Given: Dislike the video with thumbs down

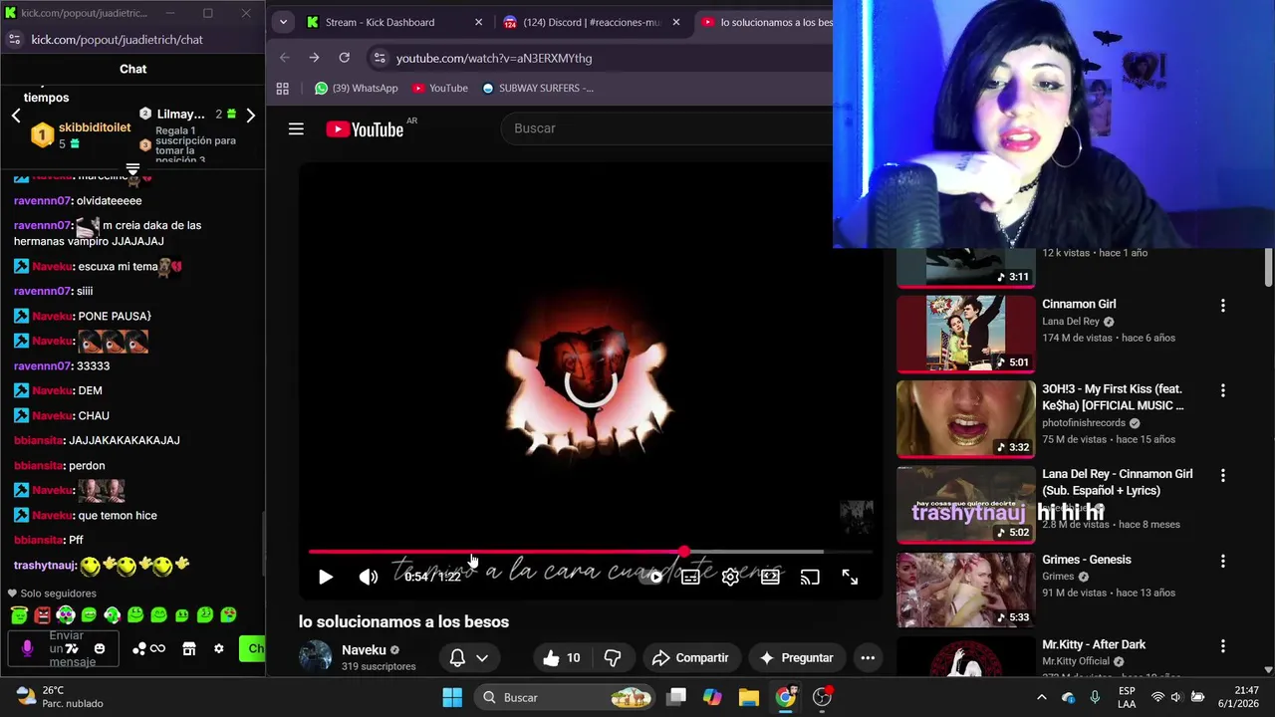Looking at the screenshot, I should pos(613,657).
